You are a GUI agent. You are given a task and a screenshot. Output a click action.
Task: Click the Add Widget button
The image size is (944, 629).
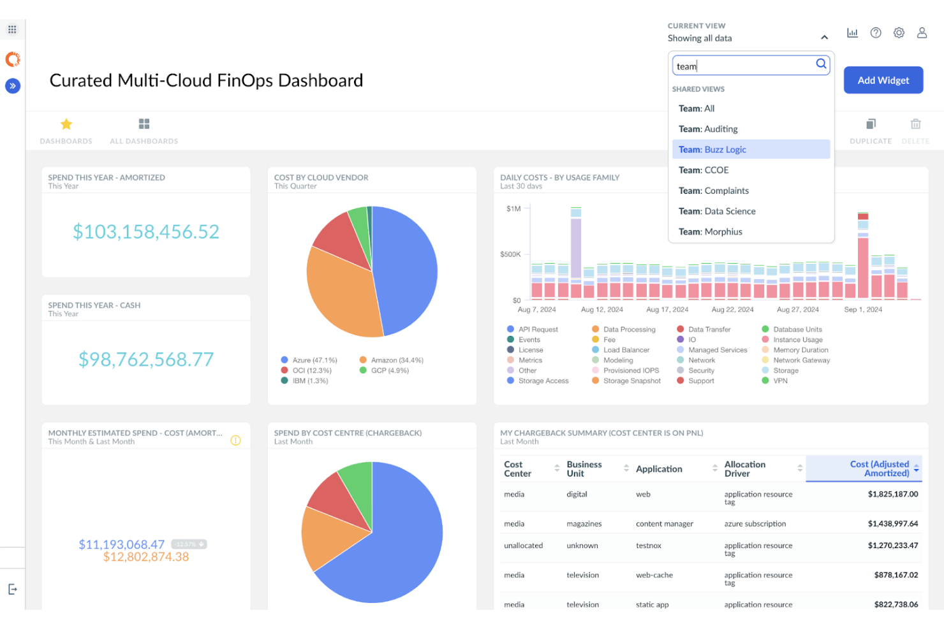[x=883, y=80]
